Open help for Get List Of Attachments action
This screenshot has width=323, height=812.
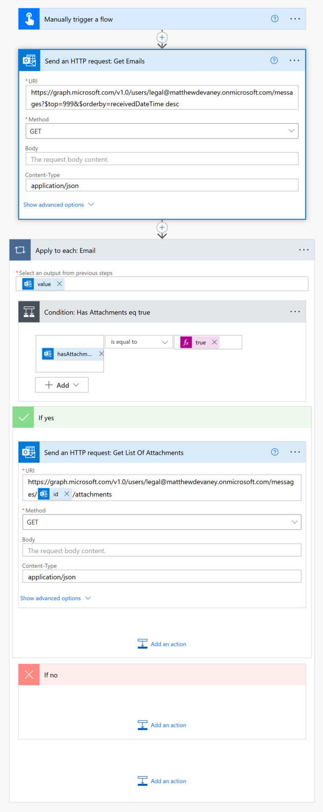[275, 452]
